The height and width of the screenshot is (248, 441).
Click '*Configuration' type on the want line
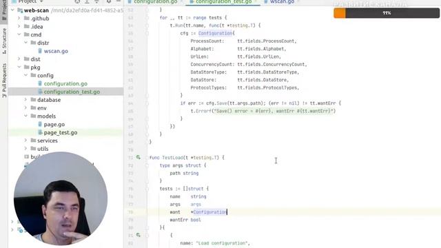(x=209, y=212)
